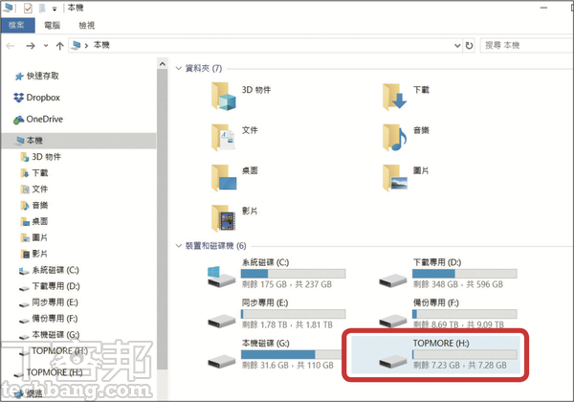Select 影片 in the navigation tree
Viewport: 574px width, 402px height.
[34, 254]
